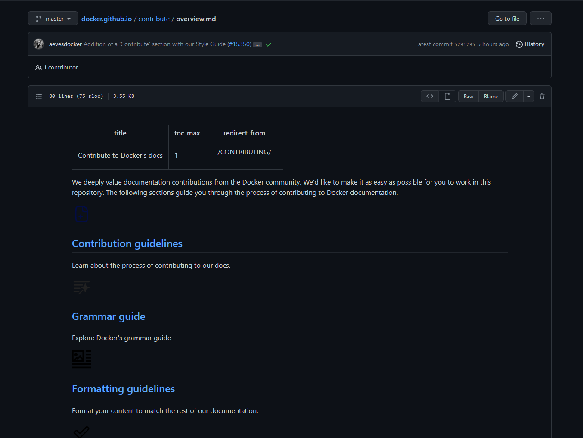Open the Grammar guide heading link
This screenshot has width=583, height=438.
pyautogui.click(x=109, y=316)
